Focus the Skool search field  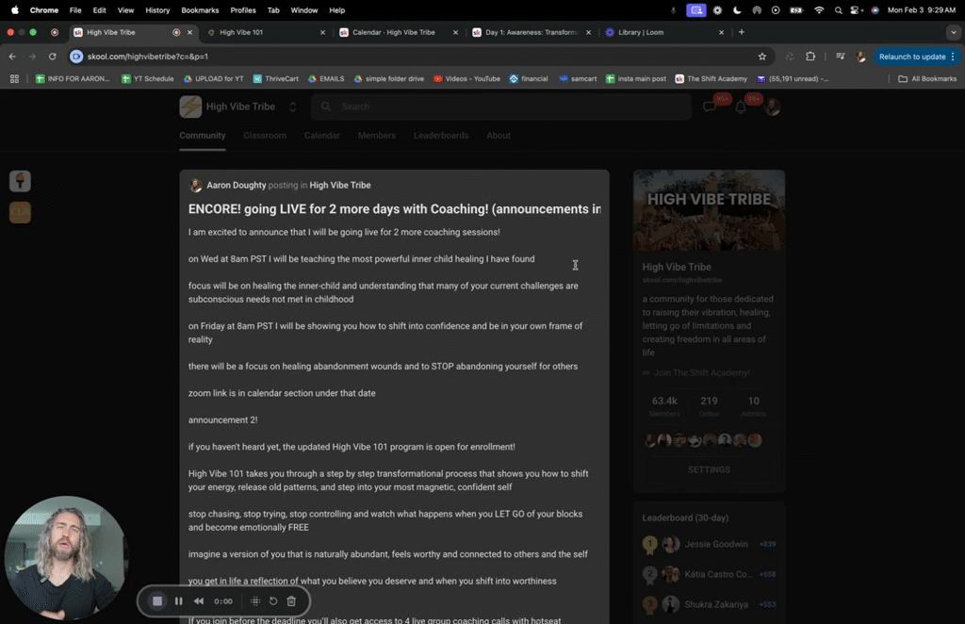click(x=501, y=107)
